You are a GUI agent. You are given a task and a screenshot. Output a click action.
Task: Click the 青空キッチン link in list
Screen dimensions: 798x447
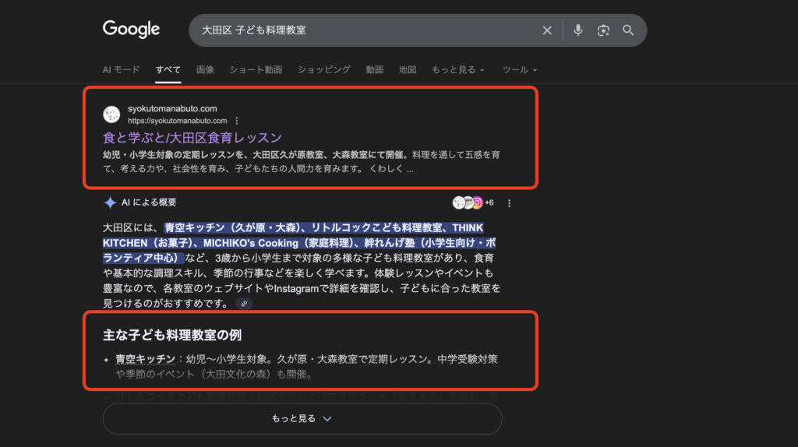145,359
